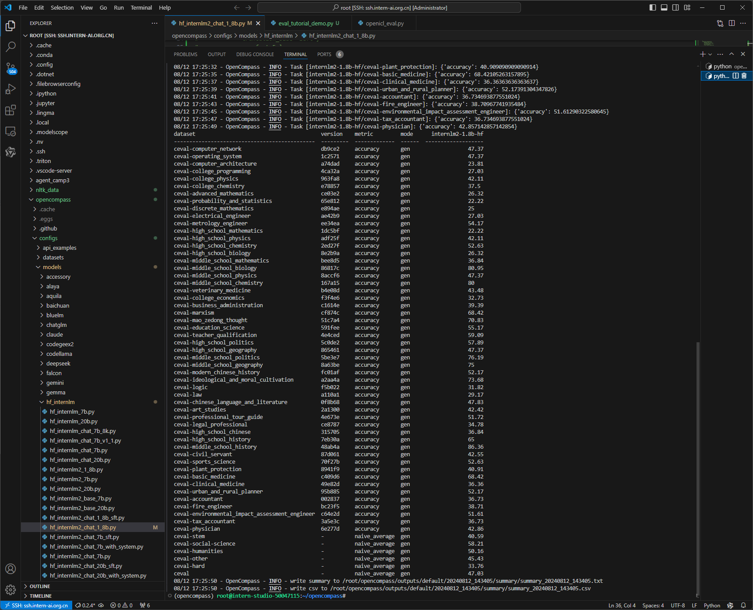Open the Remote Explorer view

pos(11,131)
